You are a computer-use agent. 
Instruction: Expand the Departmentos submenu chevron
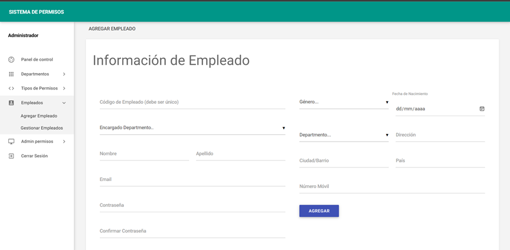pos(64,74)
